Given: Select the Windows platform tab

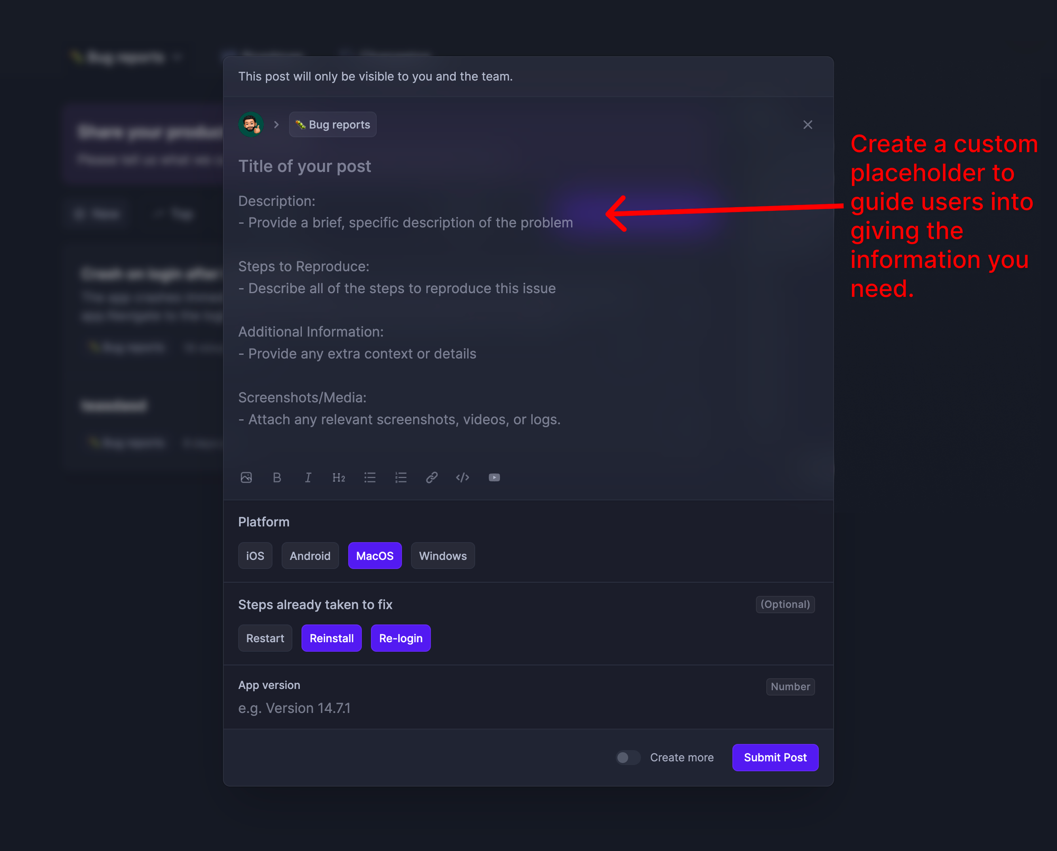Looking at the screenshot, I should [x=443, y=556].
